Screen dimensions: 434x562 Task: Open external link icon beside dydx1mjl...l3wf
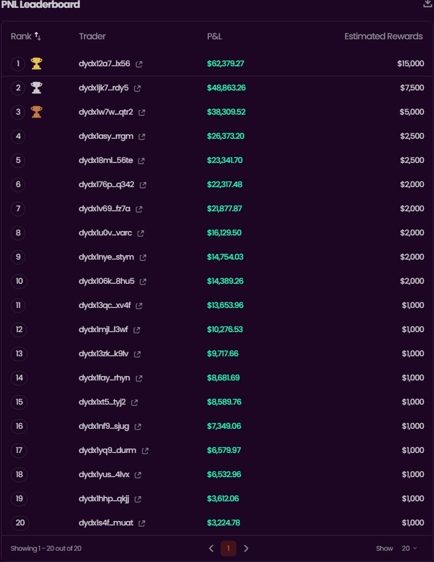click(137, 330)
